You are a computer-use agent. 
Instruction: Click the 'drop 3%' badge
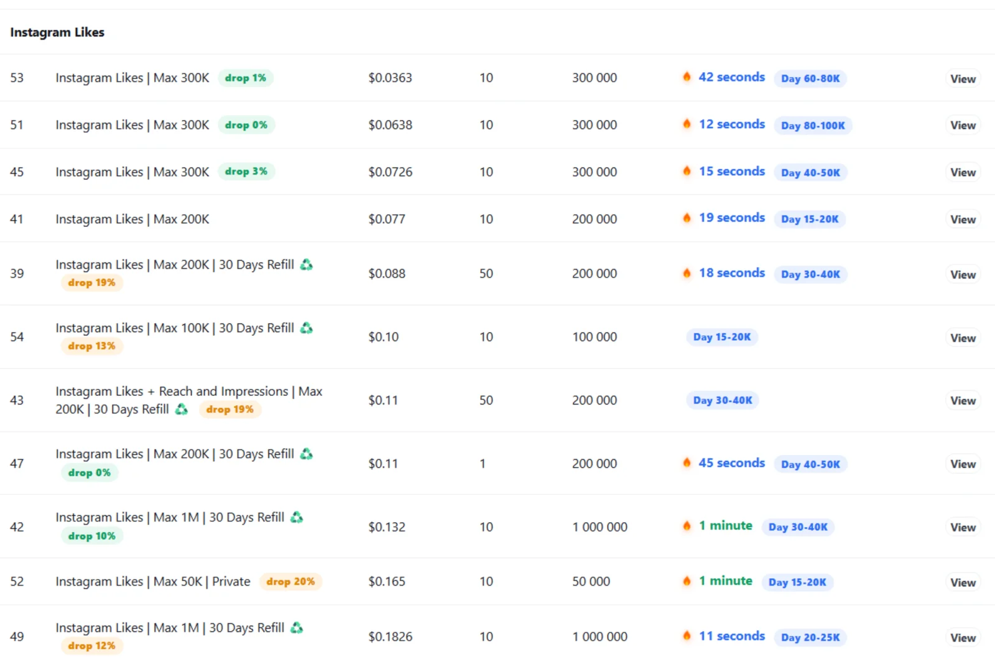click(x=246, y=171)
